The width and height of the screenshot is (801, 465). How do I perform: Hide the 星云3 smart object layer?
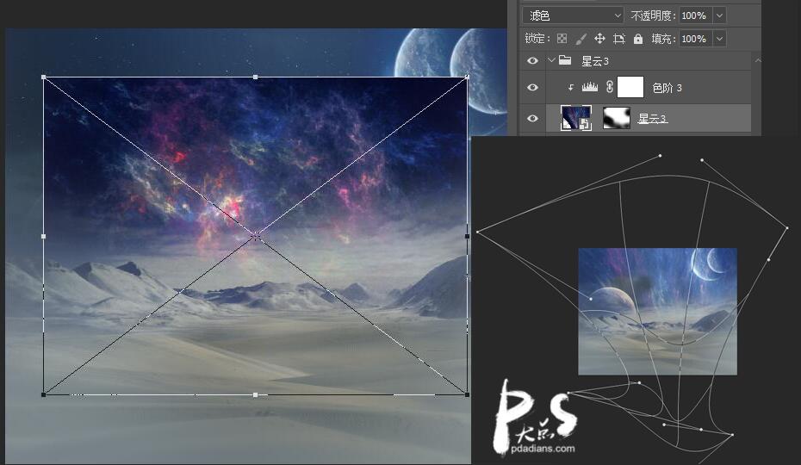pyautogui.click(x=532, y=118)
